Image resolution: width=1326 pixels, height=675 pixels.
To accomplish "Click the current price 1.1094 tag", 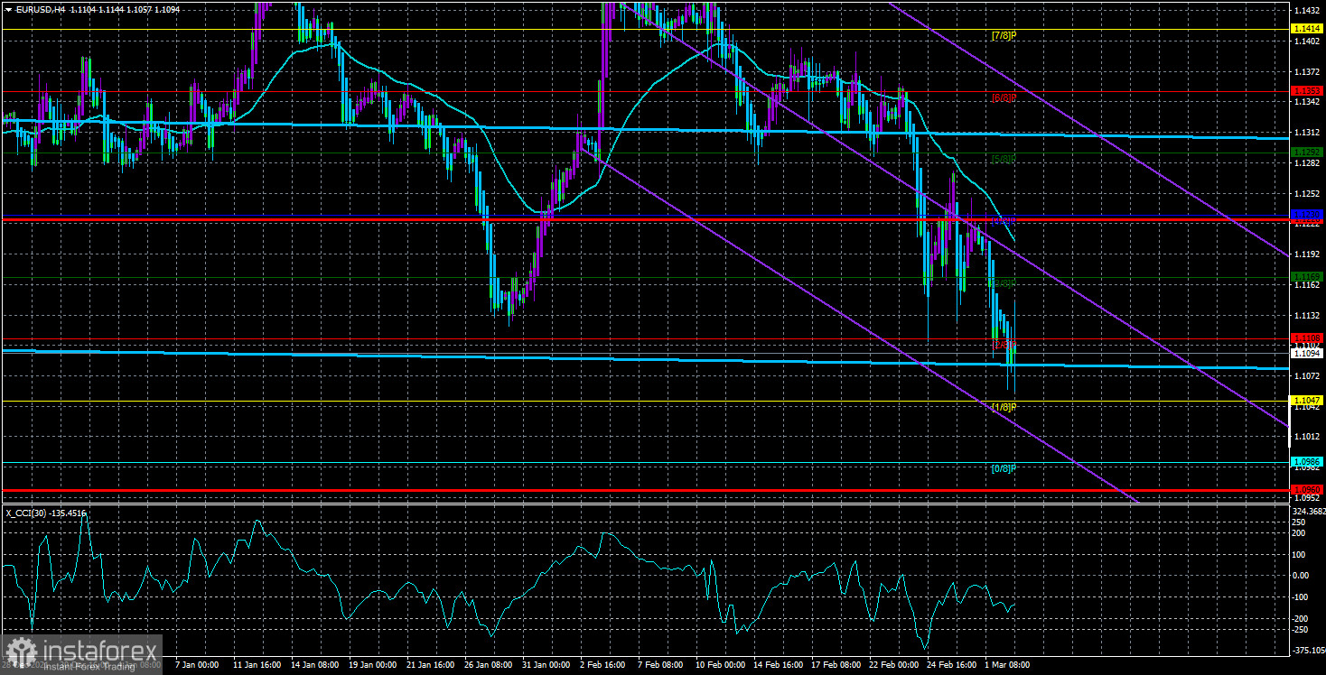I will (1308, 353).
